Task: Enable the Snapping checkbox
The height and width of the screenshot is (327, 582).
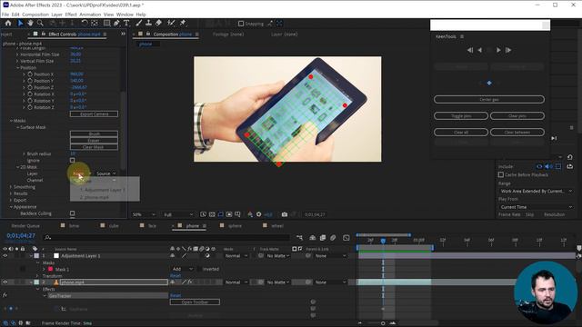Action: [x=241, y=24]
